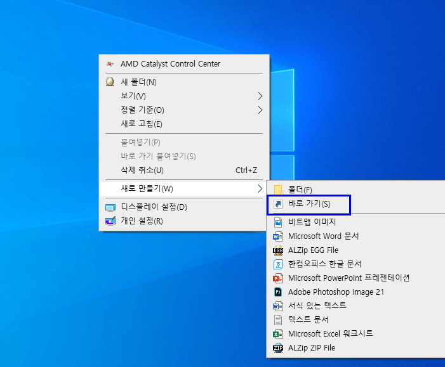Select 서식 있는 텍스트 entry
The image size is (445, 367).
[x=356, y=306]
